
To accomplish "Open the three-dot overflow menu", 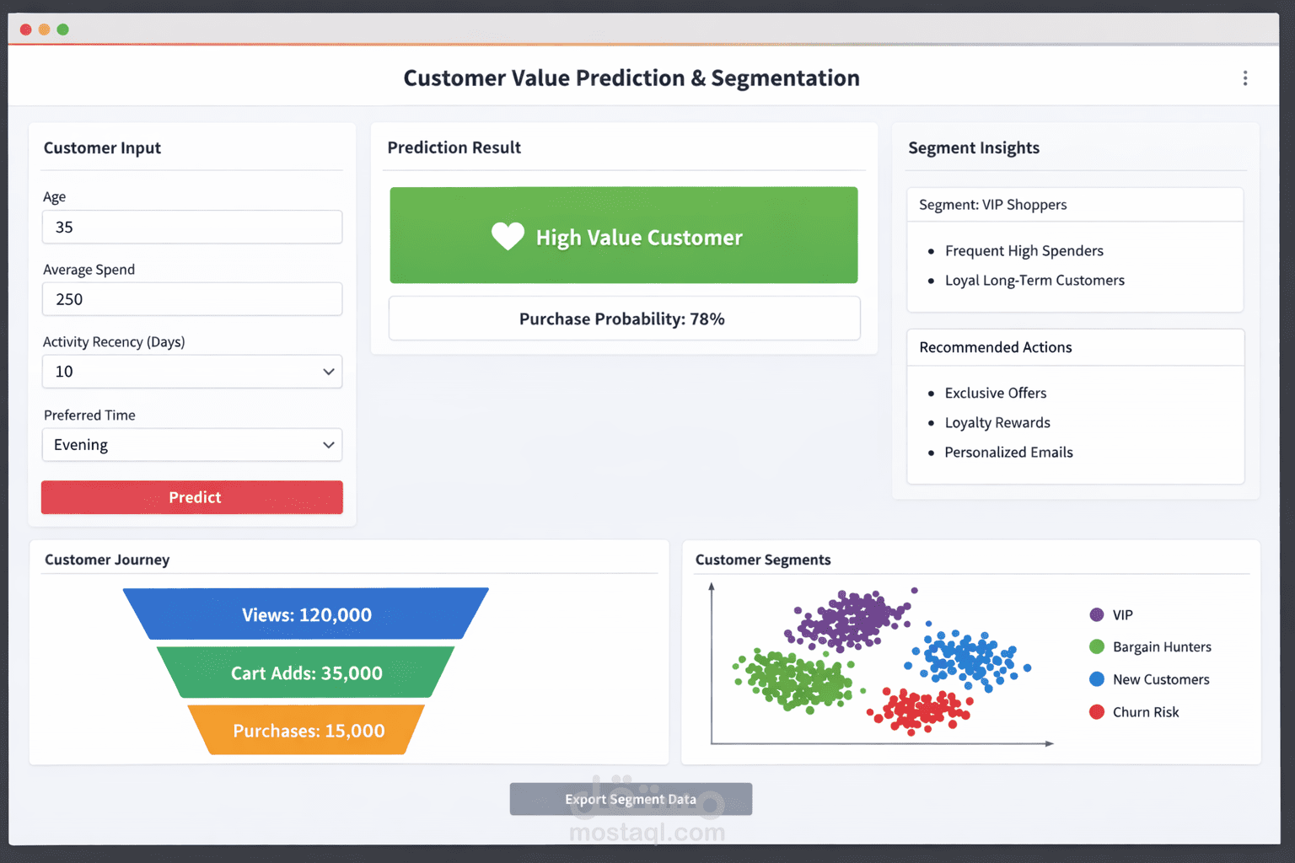I will pyautogui.click(x=1245, y=78).
